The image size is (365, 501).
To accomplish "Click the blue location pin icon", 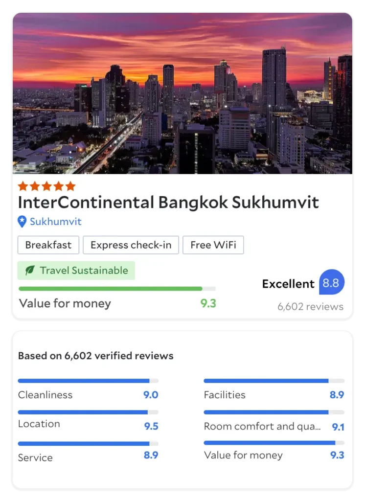I will (22, 222).
